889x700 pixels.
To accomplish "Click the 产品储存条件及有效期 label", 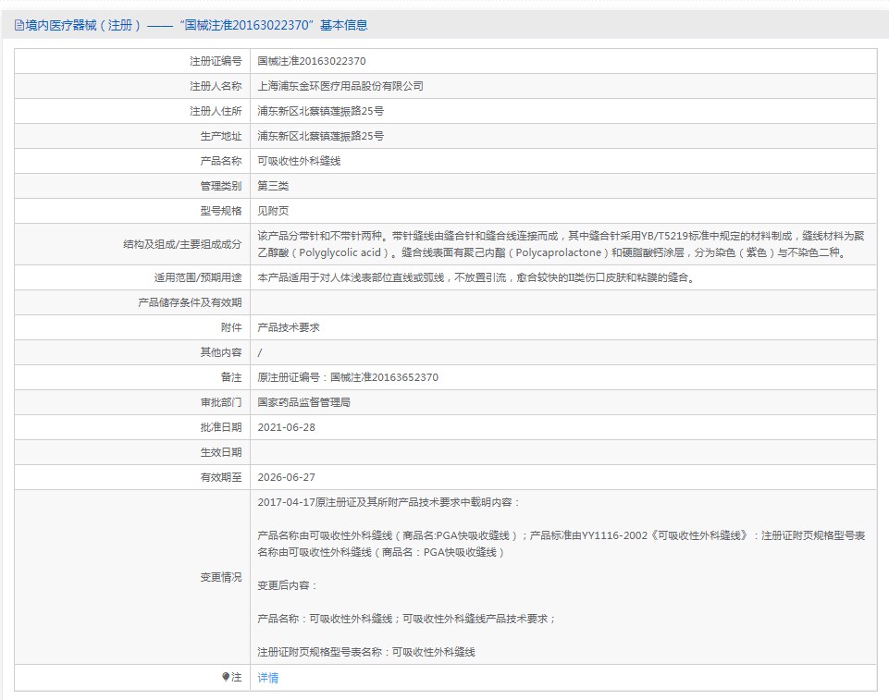I will click(x=190, y=302).
